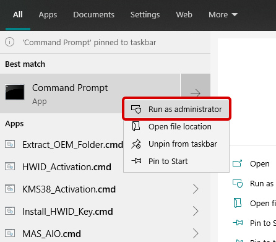Click the HWID_Activation.cmd file icon
This screenshot has width=276, height=242.
10,166
